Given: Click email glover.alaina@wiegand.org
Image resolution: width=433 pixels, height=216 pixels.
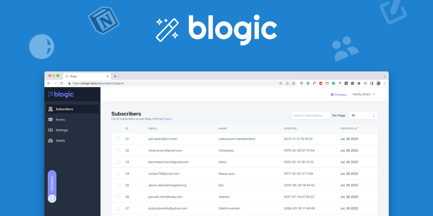Looking at the screenshot, I should [167, 185].
